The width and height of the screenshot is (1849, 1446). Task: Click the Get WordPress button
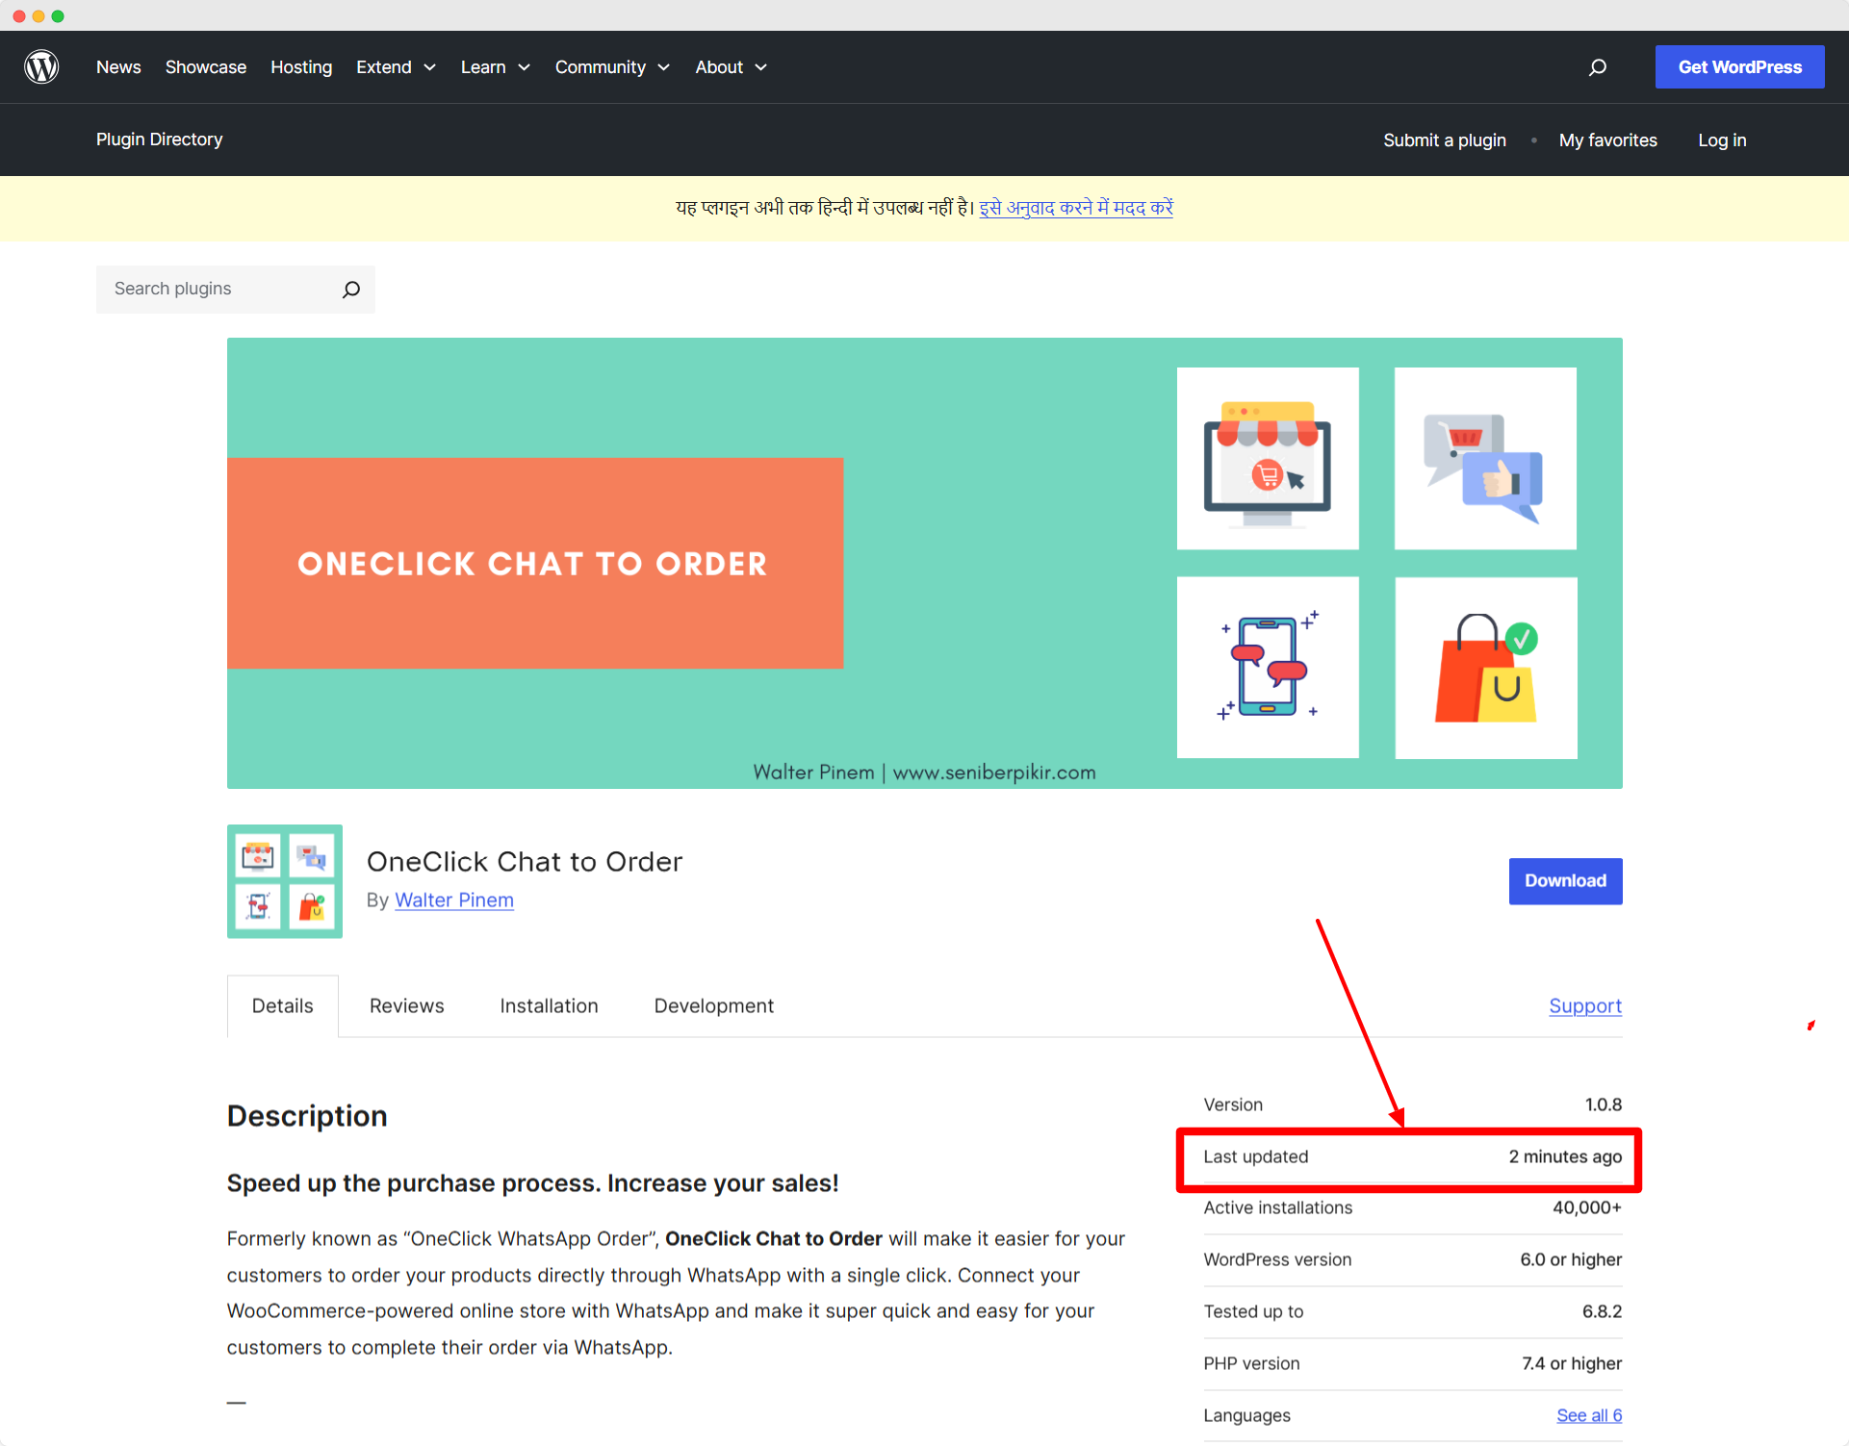pos(1740,67)
